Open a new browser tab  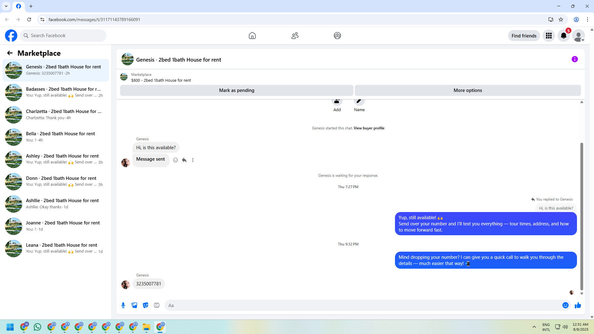point(31,6)
